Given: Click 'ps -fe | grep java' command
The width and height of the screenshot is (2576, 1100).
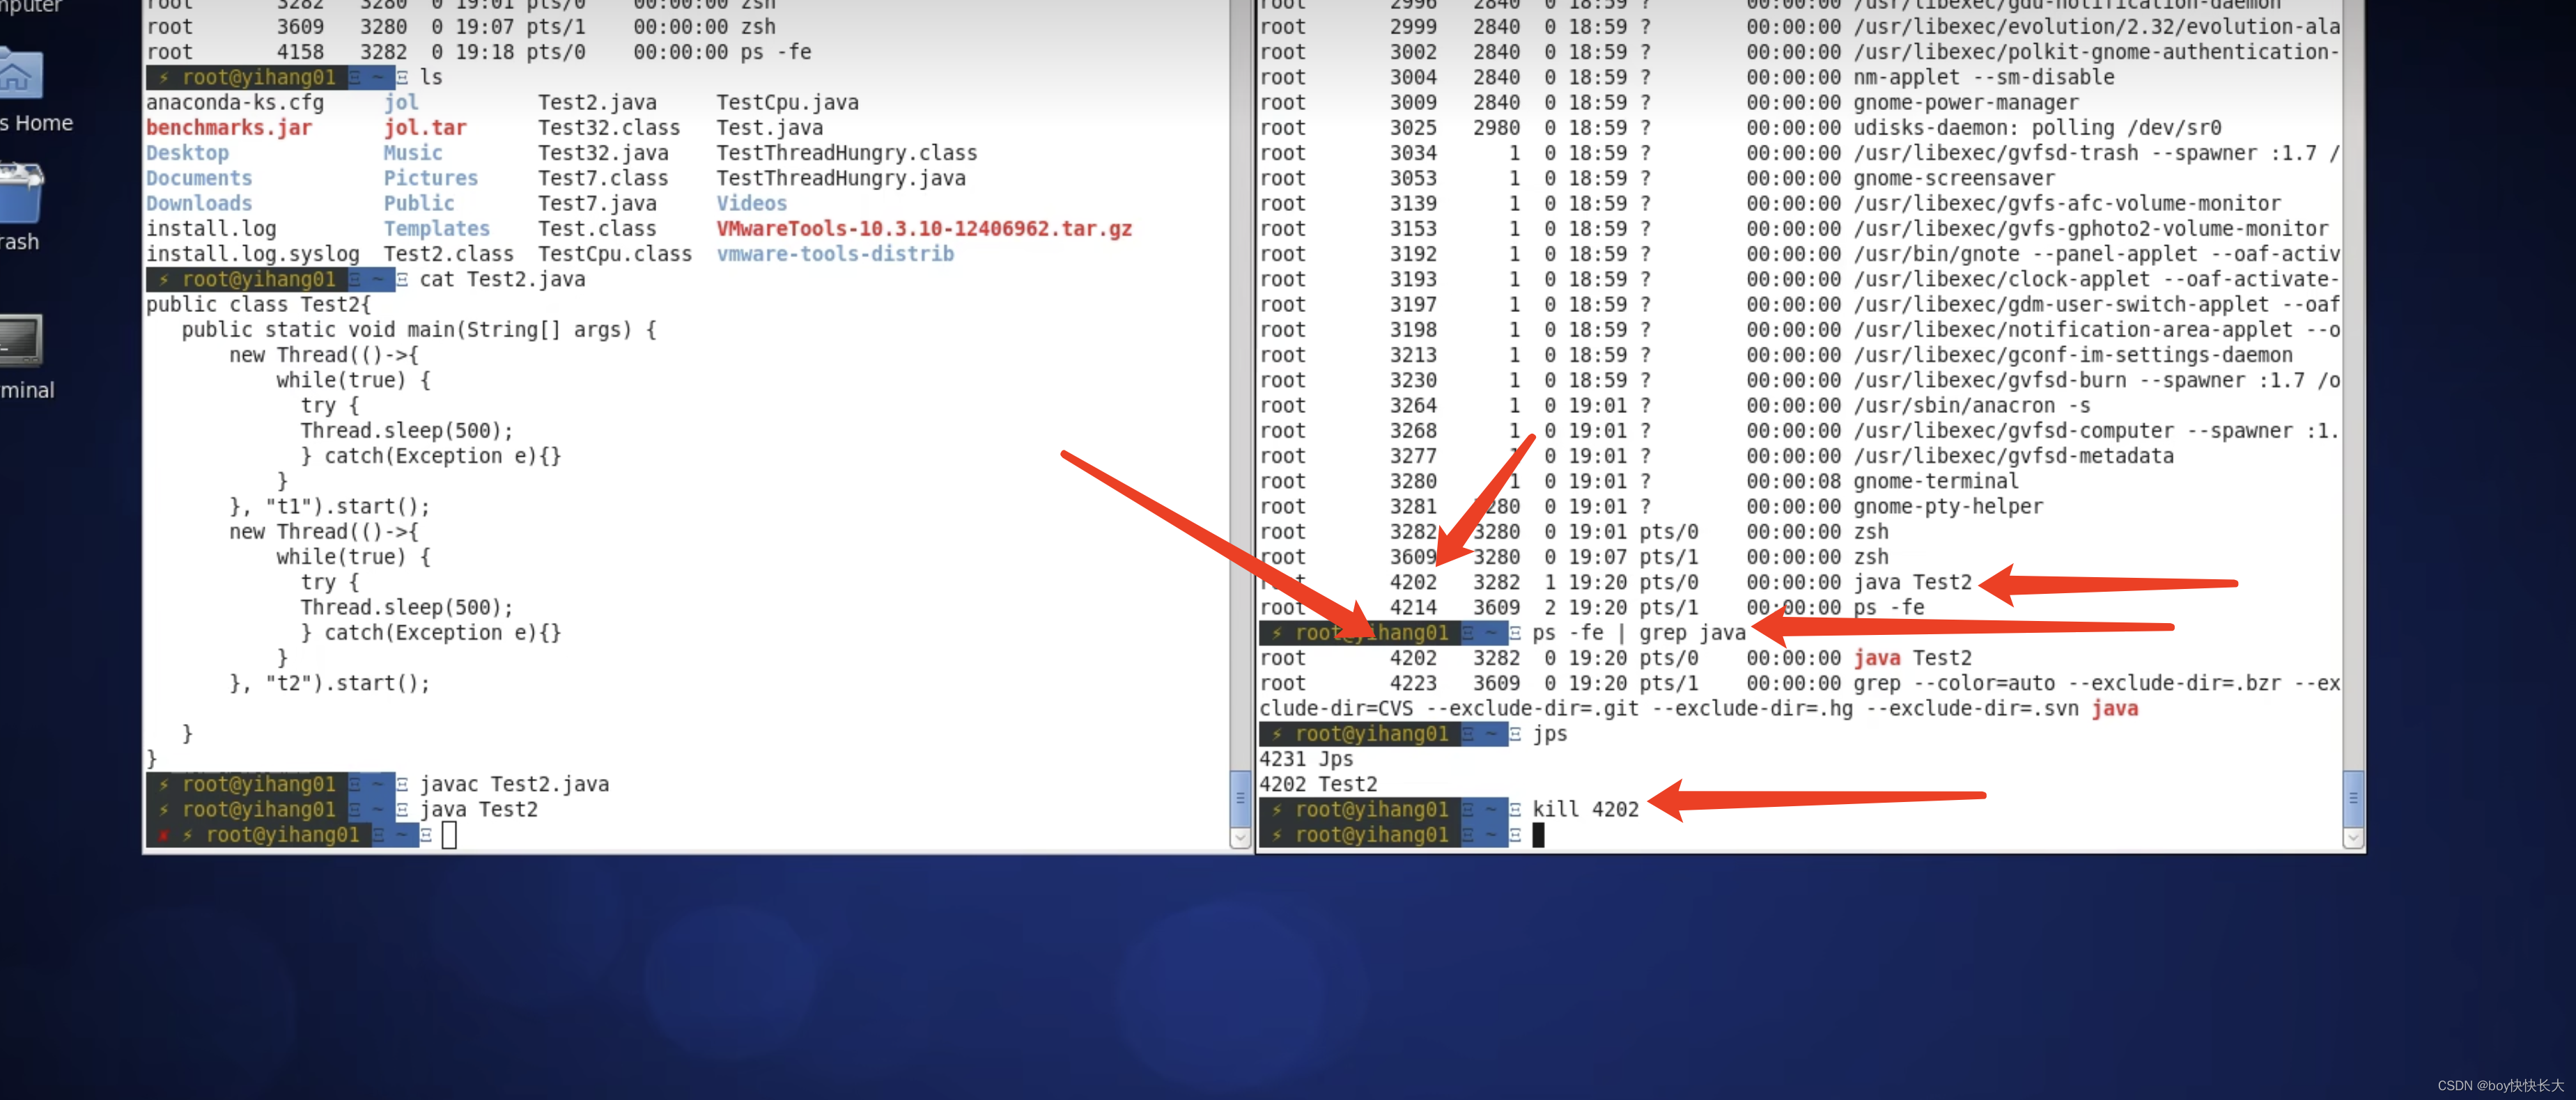Looking at the screenshot, I should tap(1639, 632).
